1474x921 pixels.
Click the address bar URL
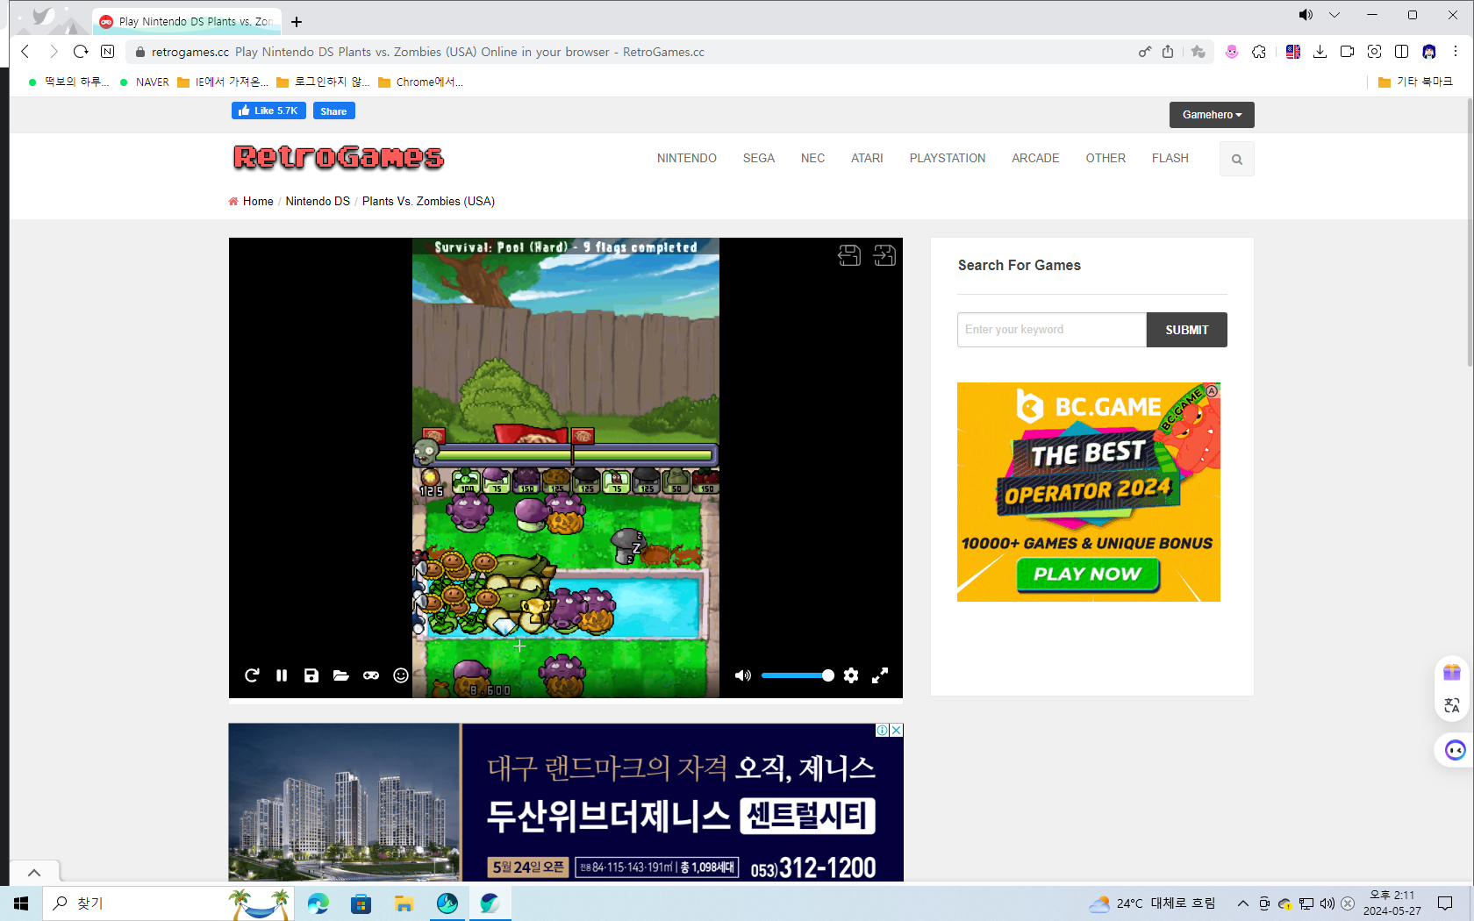click(x=190, y=52)
